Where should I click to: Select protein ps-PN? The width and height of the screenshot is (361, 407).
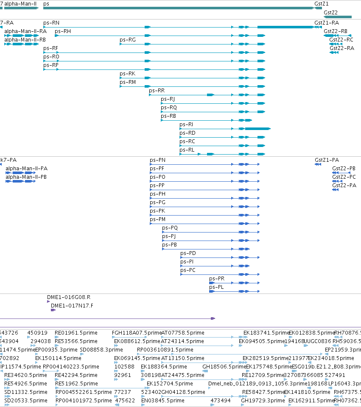[x=205, y=164]
